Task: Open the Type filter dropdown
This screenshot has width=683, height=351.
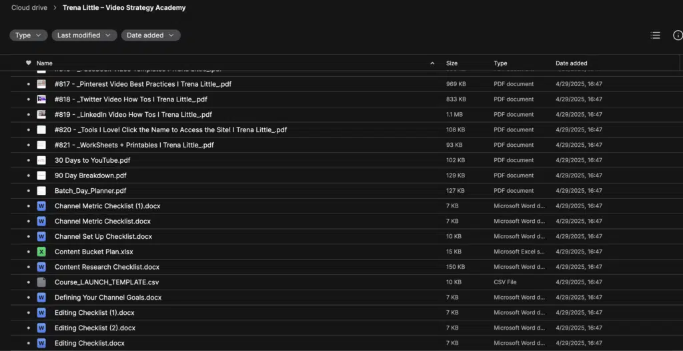Action: pos(28,35)
